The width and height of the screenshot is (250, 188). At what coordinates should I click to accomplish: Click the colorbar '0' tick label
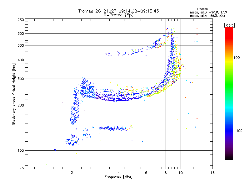click(x=234, y=94)
